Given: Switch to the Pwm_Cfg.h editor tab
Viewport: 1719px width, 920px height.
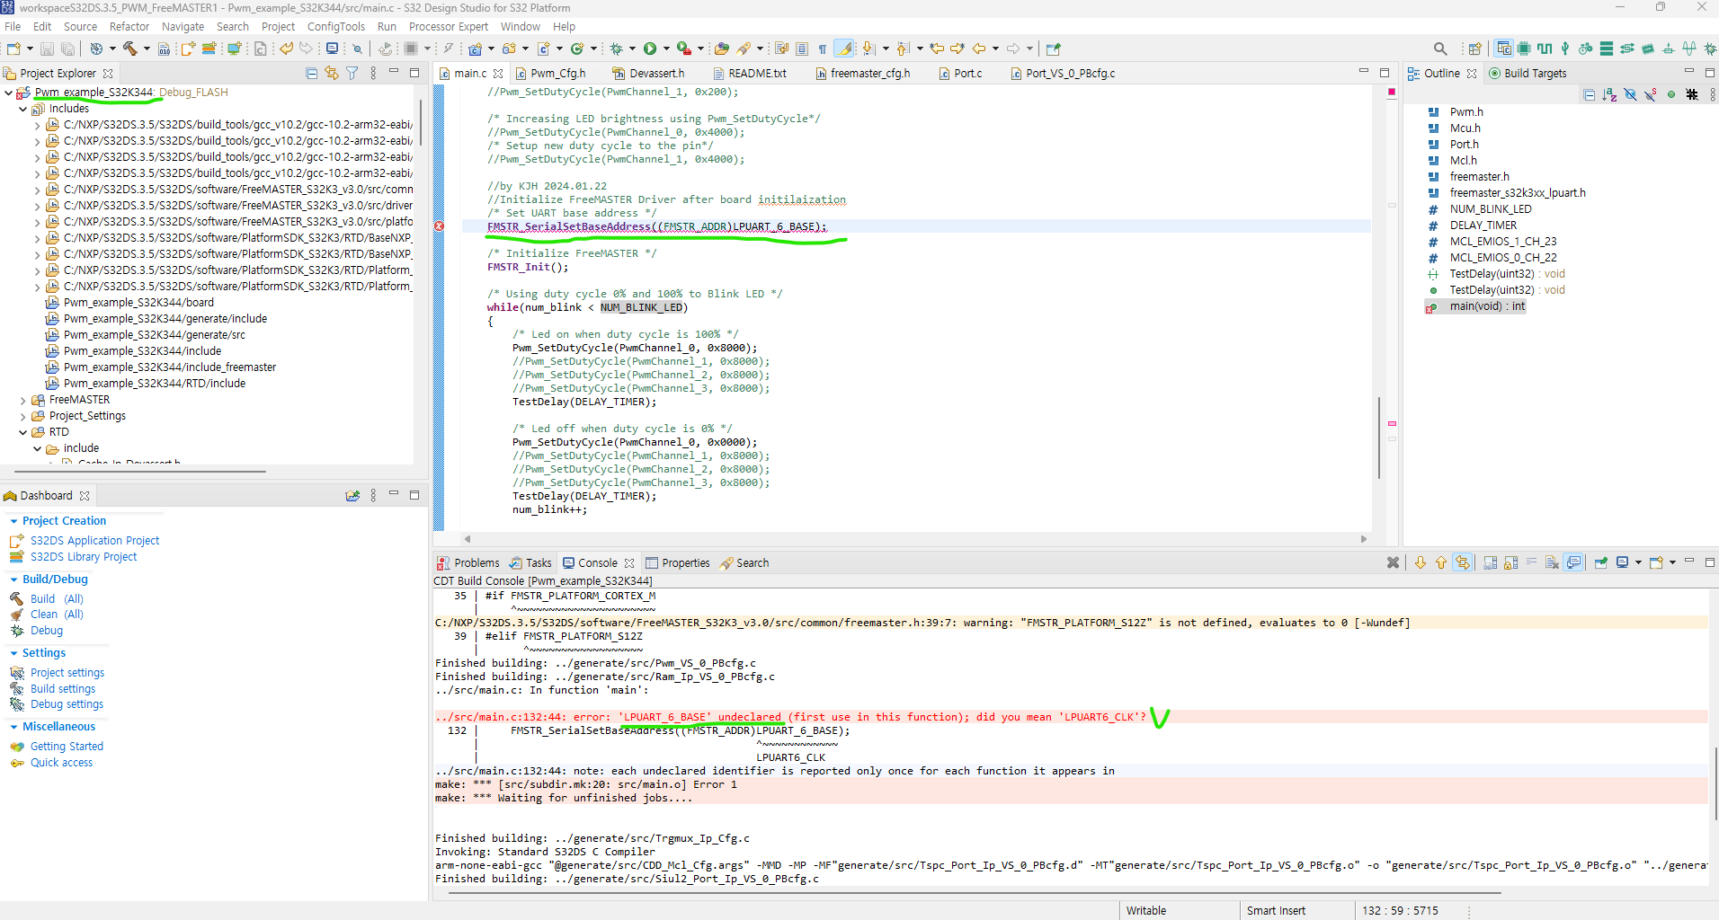Looking at the screenshot, I should pos(557,73).
